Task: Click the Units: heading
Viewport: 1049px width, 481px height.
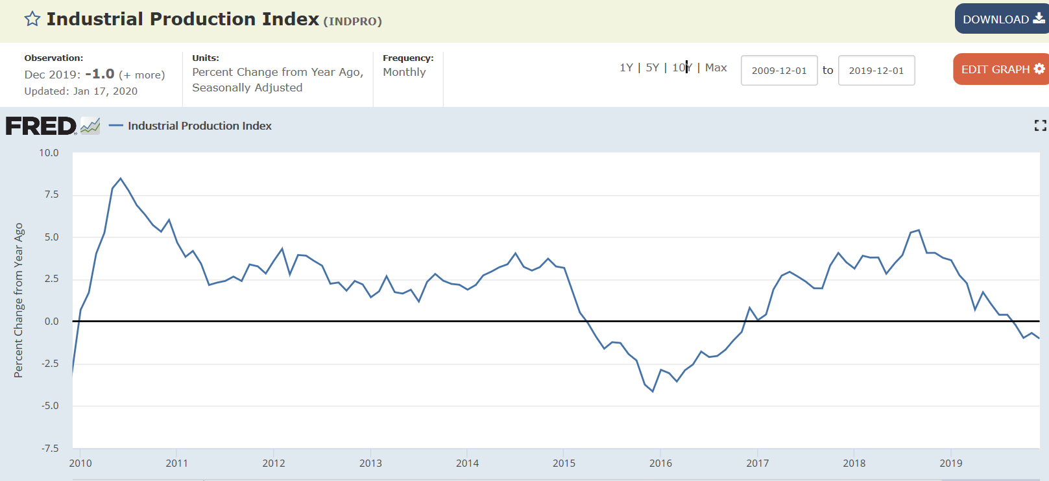Action: 206,58
